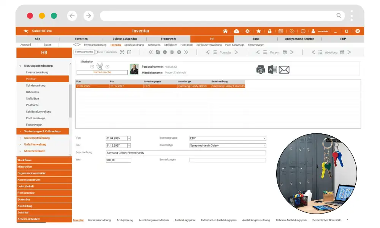
Task: Jump to last record with double-right arrows
Action: [186, 52]
